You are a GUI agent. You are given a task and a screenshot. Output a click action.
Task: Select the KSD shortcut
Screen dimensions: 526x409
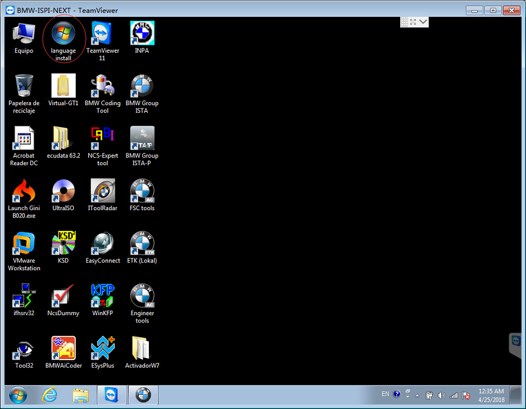[64, 247]
